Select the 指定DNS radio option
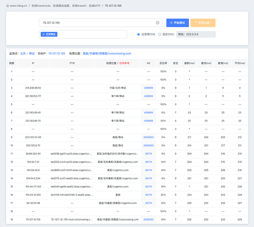254x227 pixels. (x=160, y=35)
